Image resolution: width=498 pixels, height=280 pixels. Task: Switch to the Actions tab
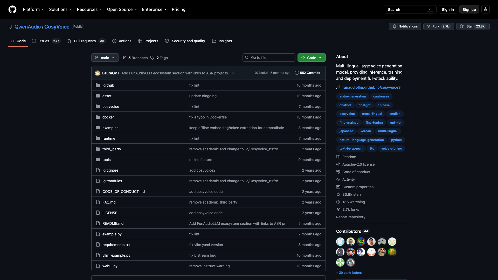tap(122, 41)
